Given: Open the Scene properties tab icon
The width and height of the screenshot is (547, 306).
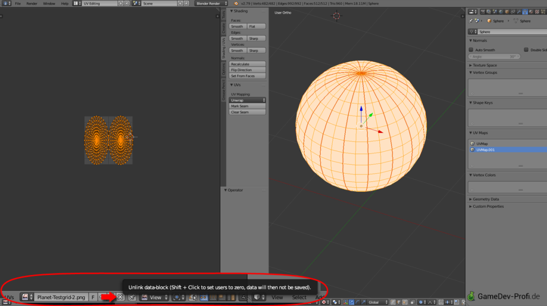Looking at the screenshot, I should click(495, 12).
